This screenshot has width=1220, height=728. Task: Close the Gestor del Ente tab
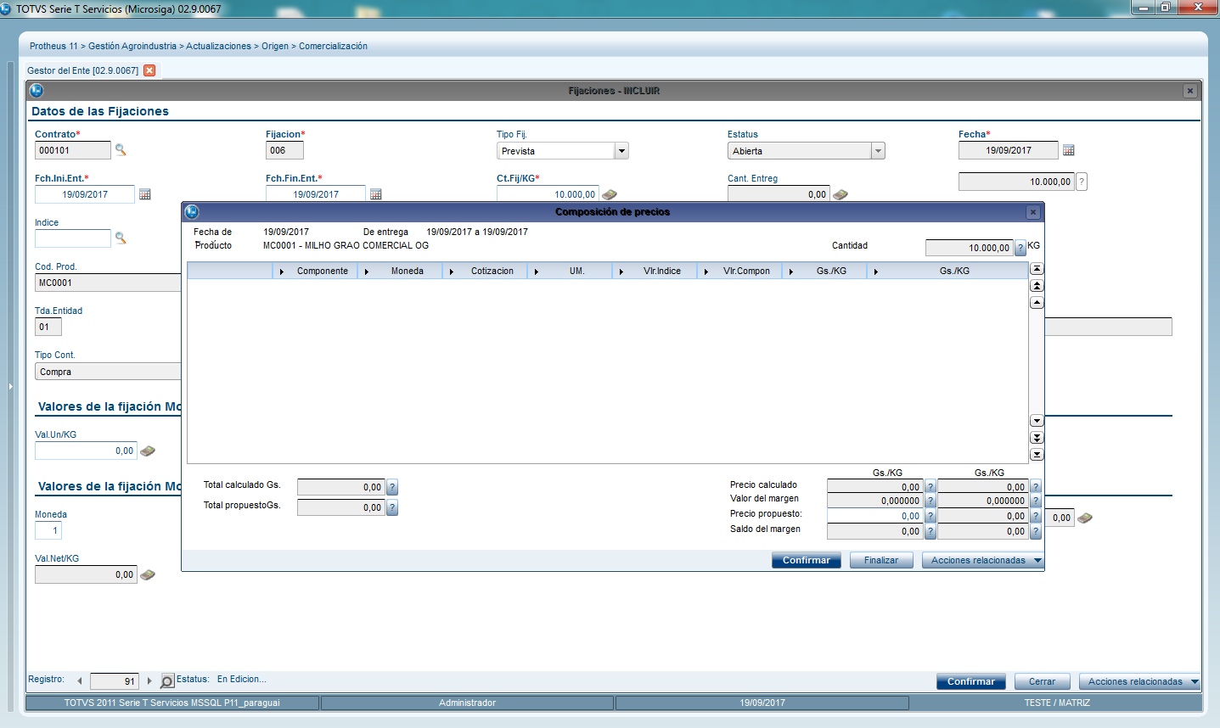pos(149,70)
